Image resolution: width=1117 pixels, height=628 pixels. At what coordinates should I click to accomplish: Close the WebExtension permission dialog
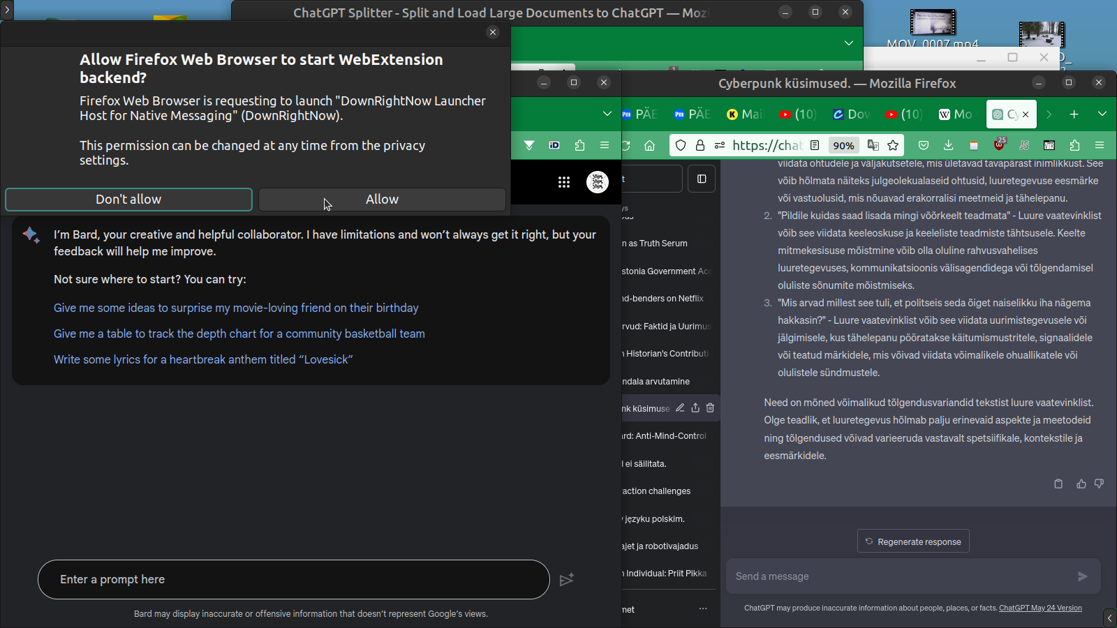493,32
